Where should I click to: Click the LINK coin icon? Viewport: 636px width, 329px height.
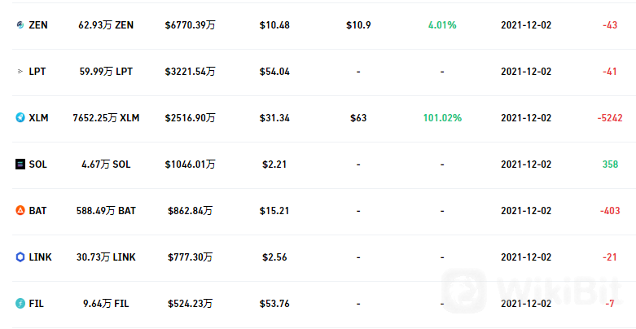pos(20,257)
